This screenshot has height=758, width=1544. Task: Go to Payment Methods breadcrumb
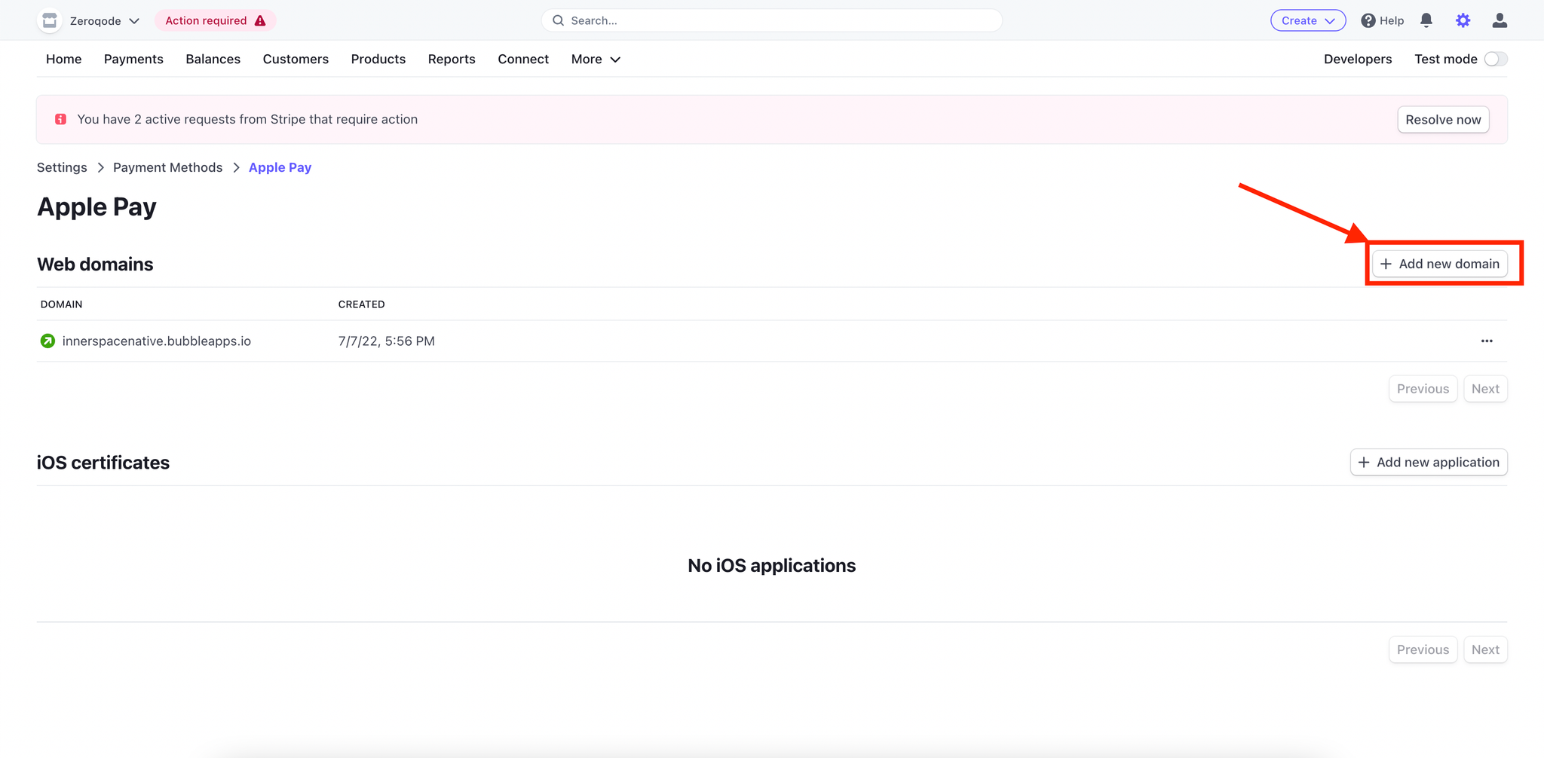pos(168,167)
